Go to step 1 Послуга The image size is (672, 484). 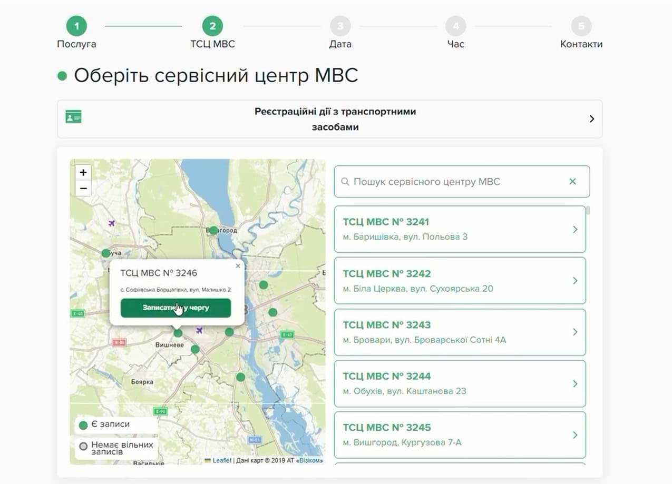76,26
